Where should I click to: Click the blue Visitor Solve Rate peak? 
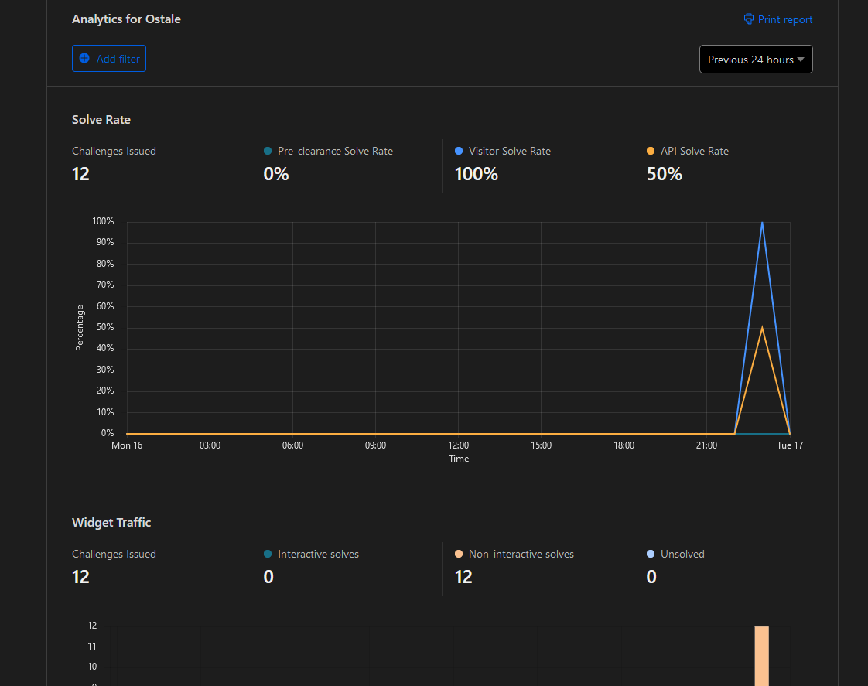coord(762,223)
